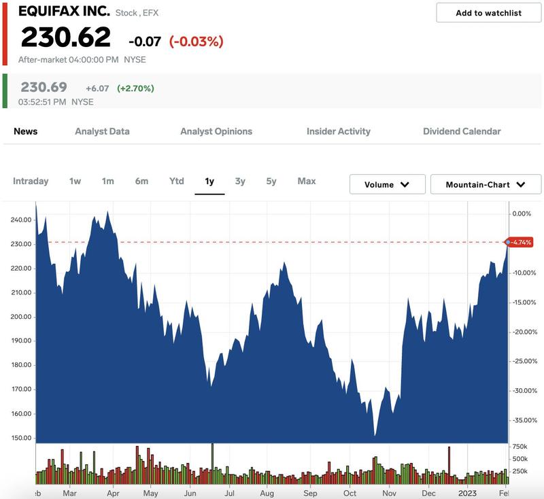
Task: Click the -4.74% price marker badge
Action: 519,242
